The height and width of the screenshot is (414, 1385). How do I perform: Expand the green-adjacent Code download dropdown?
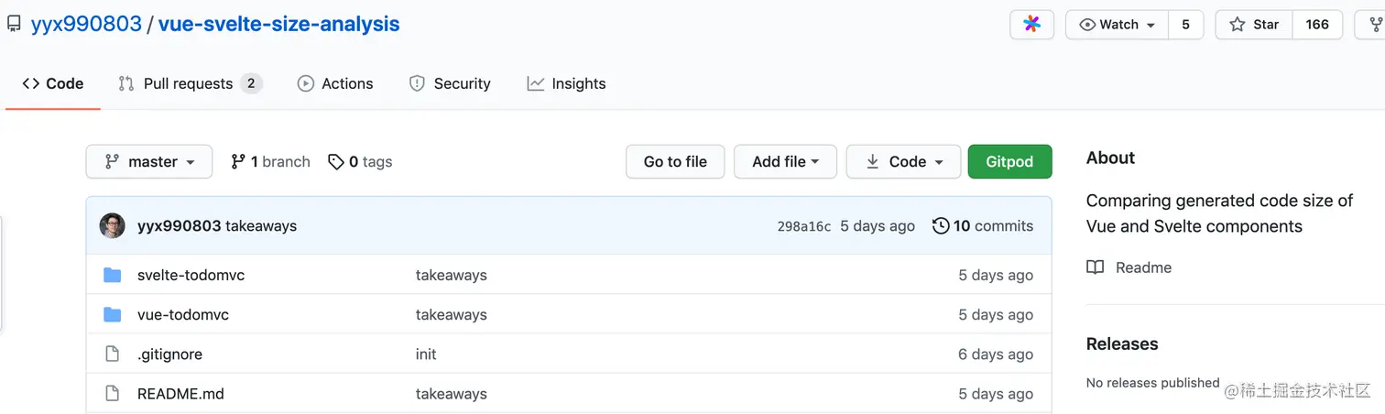coord(903,161)
